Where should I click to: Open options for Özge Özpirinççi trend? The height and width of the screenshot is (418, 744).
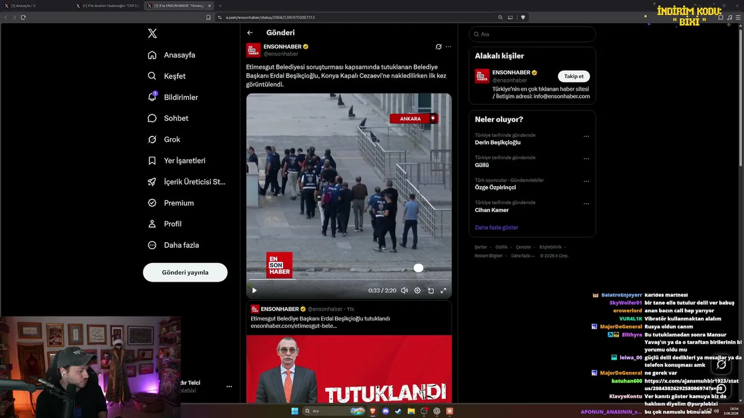point(586,181)
